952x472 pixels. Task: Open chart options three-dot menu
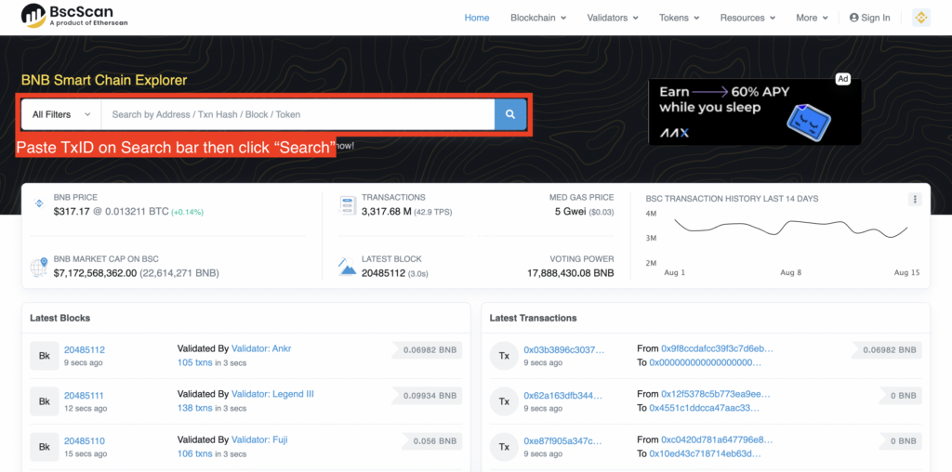tap(915, 199)
